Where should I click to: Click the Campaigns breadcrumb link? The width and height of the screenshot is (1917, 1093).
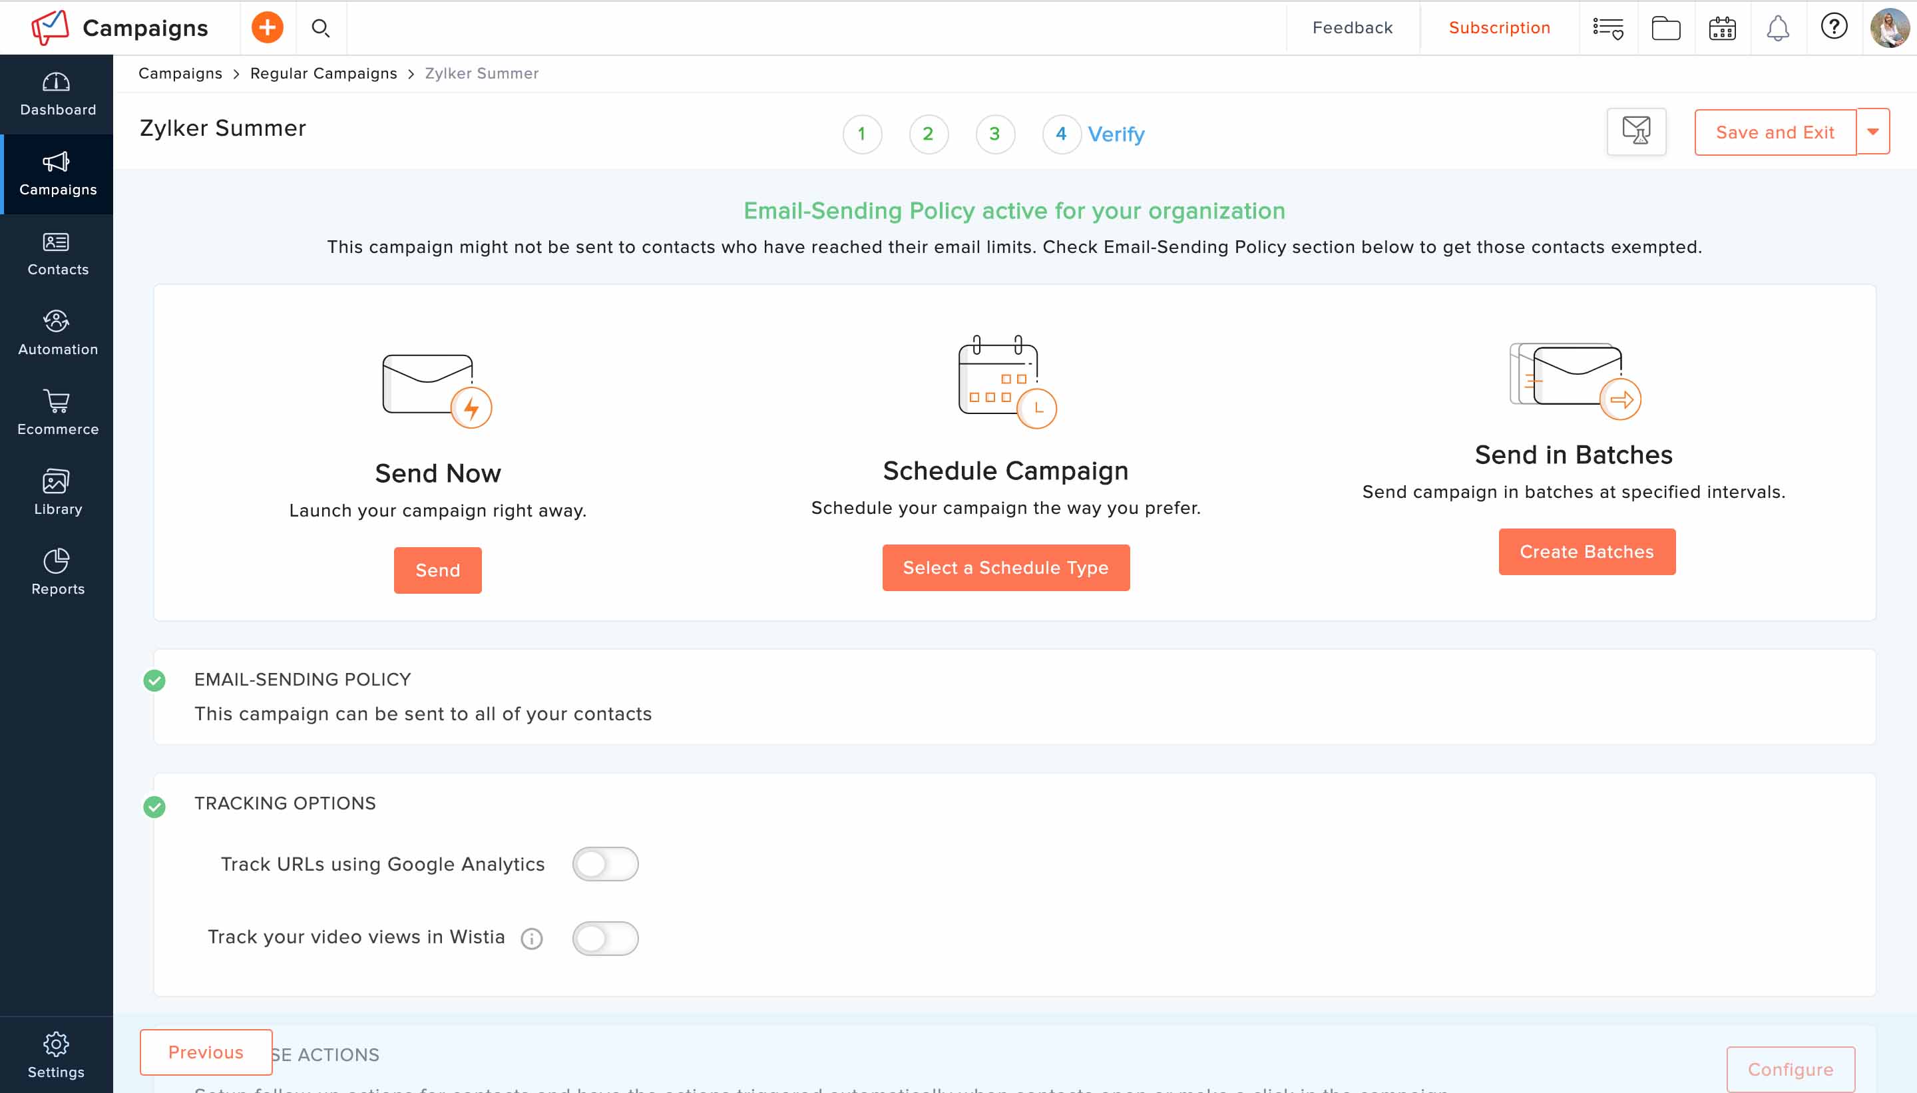(180, 73)
